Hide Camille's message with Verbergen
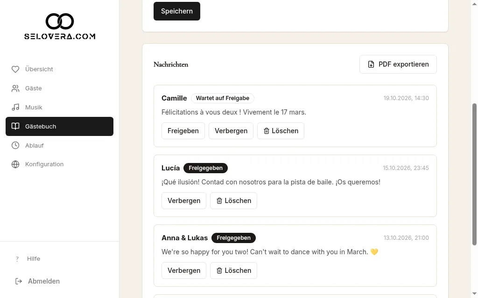 (x=231, y=131)
